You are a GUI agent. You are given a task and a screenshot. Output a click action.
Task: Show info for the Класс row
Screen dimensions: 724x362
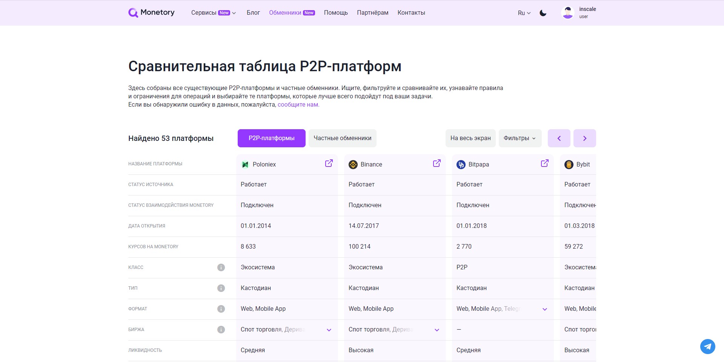[221, 267]
